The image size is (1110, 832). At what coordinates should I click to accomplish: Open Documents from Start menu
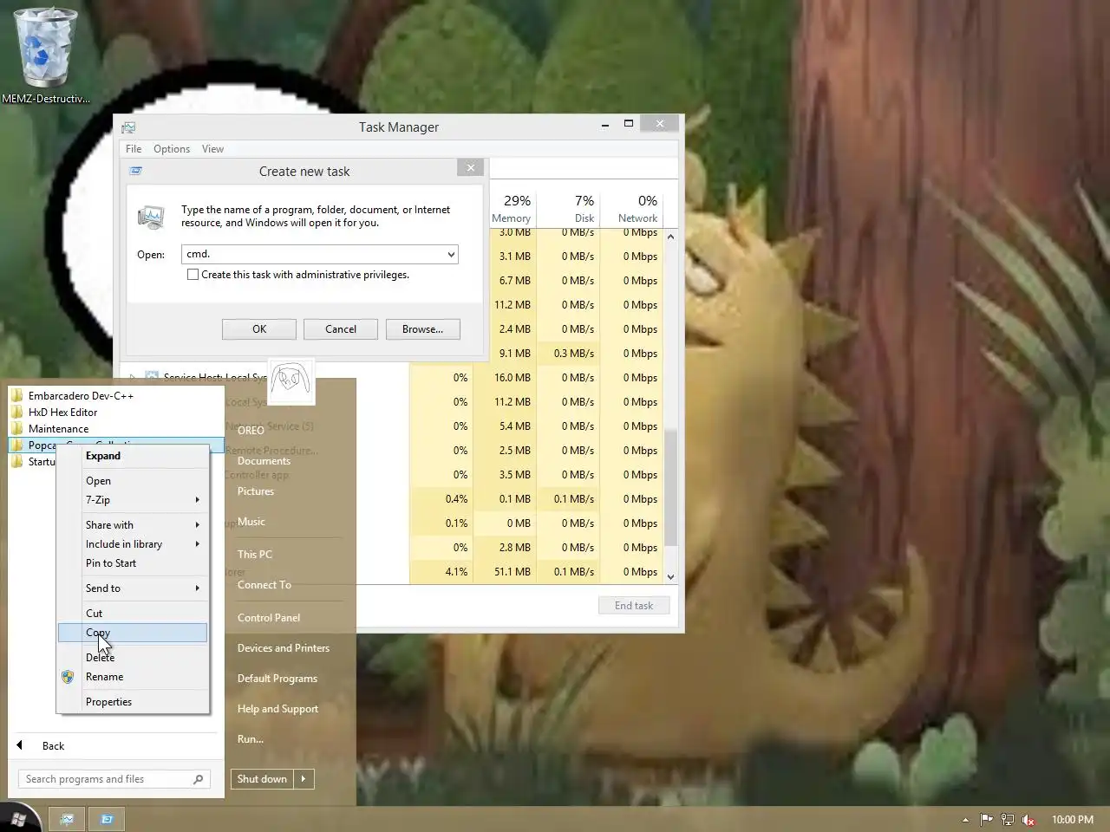[x=264, y=461]
